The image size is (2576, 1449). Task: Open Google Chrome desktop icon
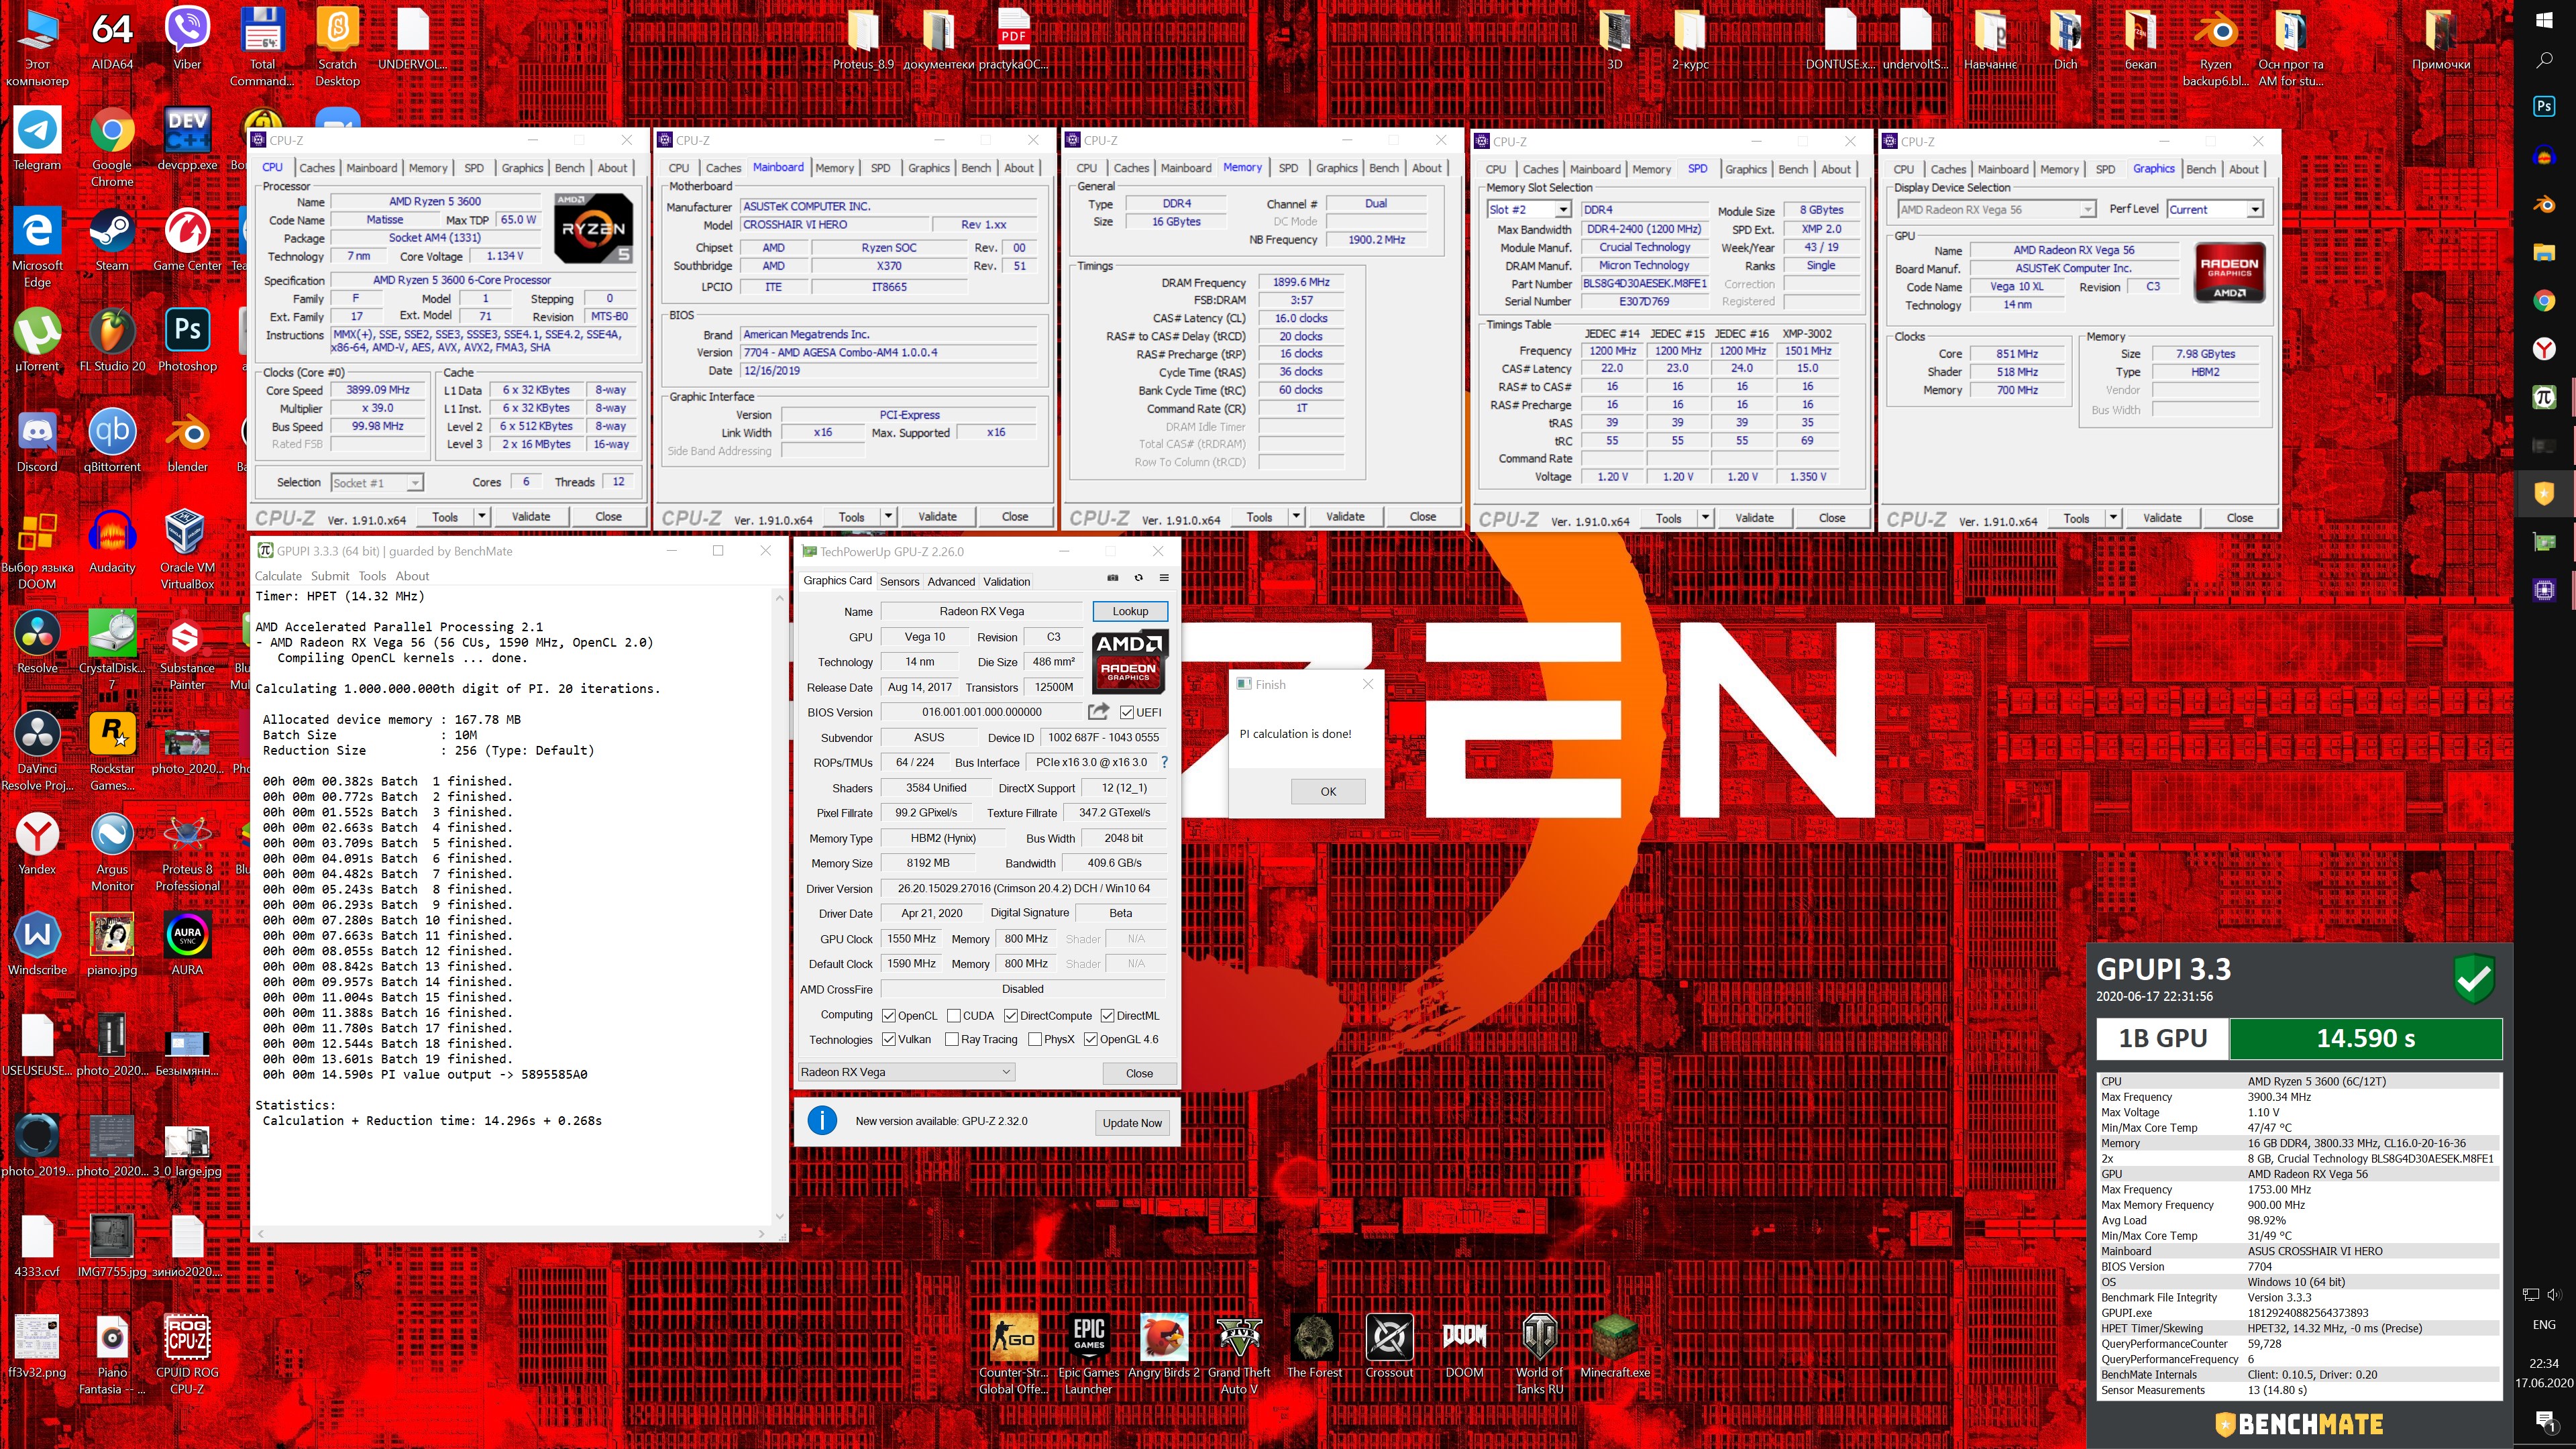(x=112, y=146)
